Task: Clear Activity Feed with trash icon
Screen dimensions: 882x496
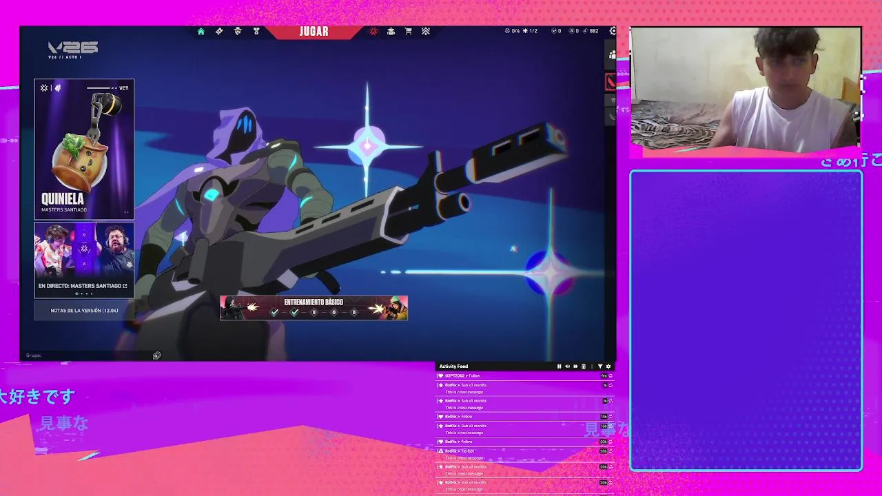Action: pos(584,366)
